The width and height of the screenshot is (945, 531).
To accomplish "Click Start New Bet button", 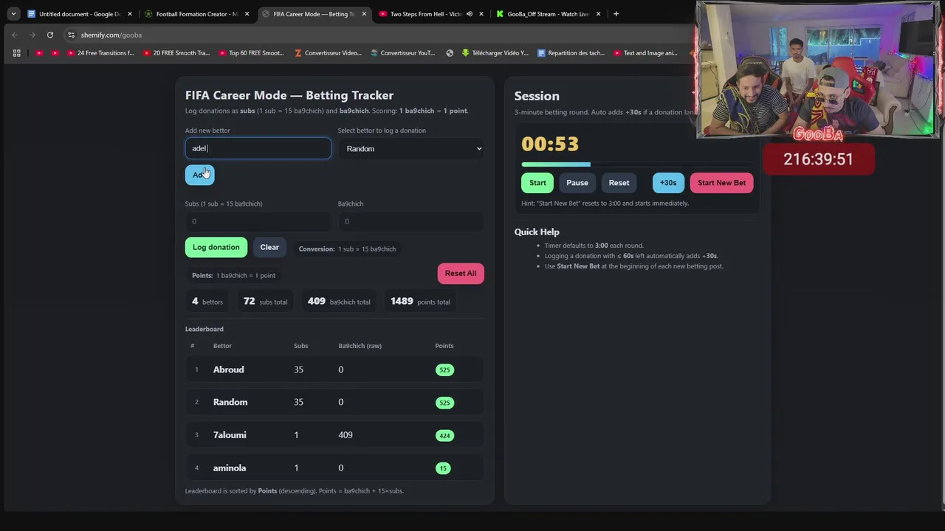I will point(721,183).
